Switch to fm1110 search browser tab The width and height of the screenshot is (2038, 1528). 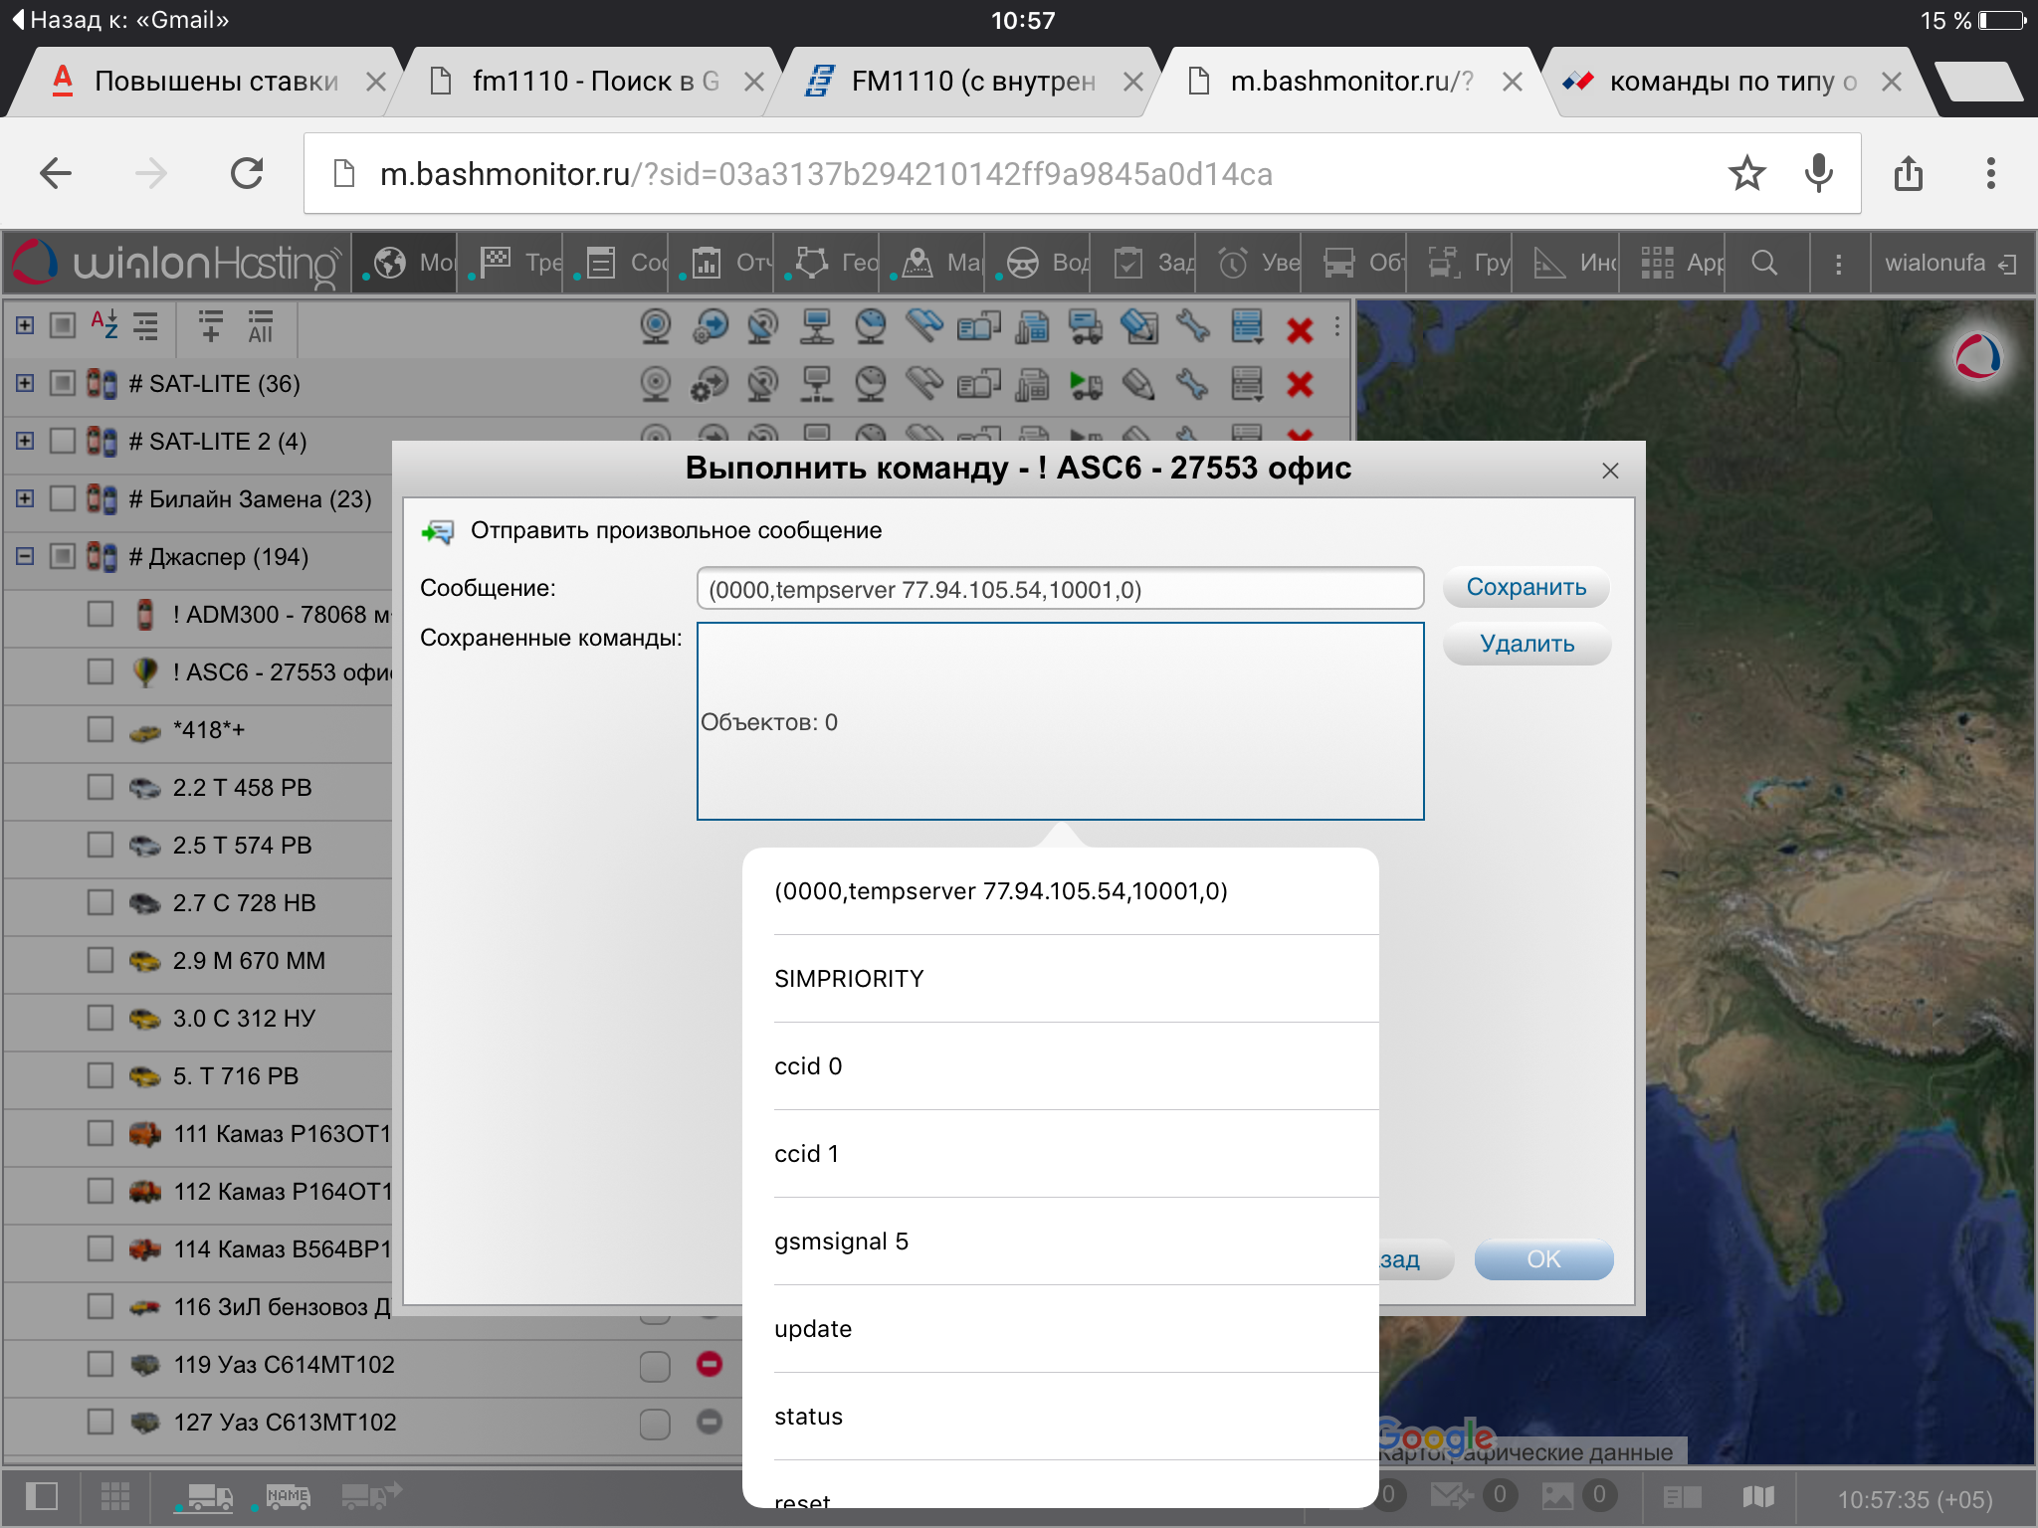click(x=594, y=82)
